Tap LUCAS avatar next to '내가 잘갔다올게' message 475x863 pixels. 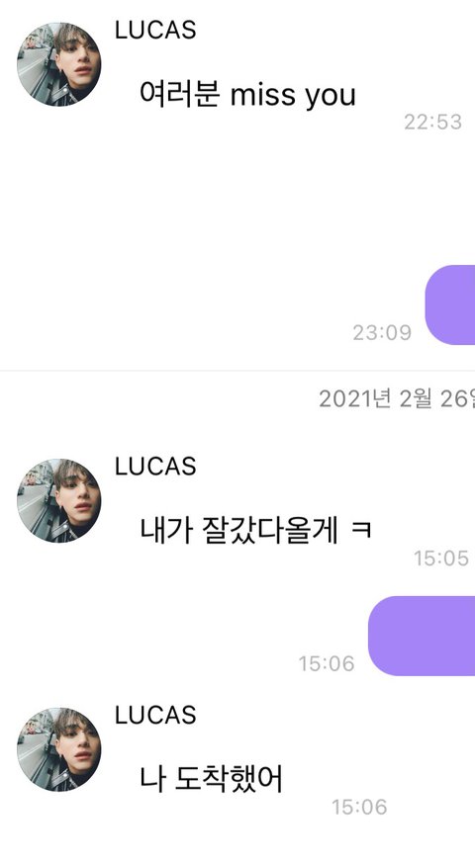[x=59, y=500]
